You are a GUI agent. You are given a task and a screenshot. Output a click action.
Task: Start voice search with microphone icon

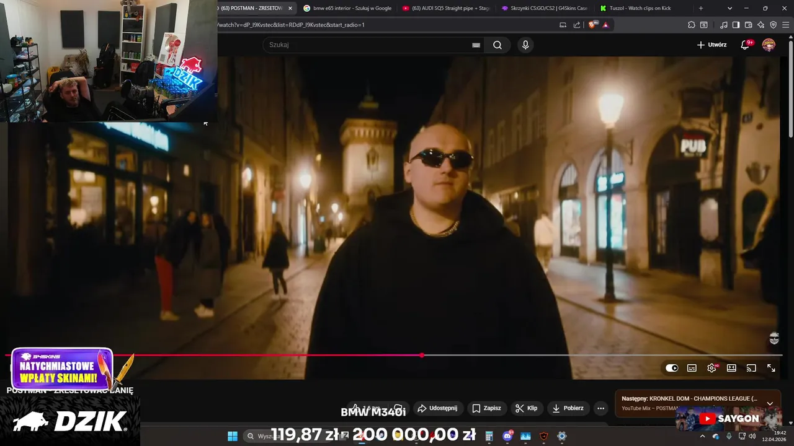coord(525,45)
